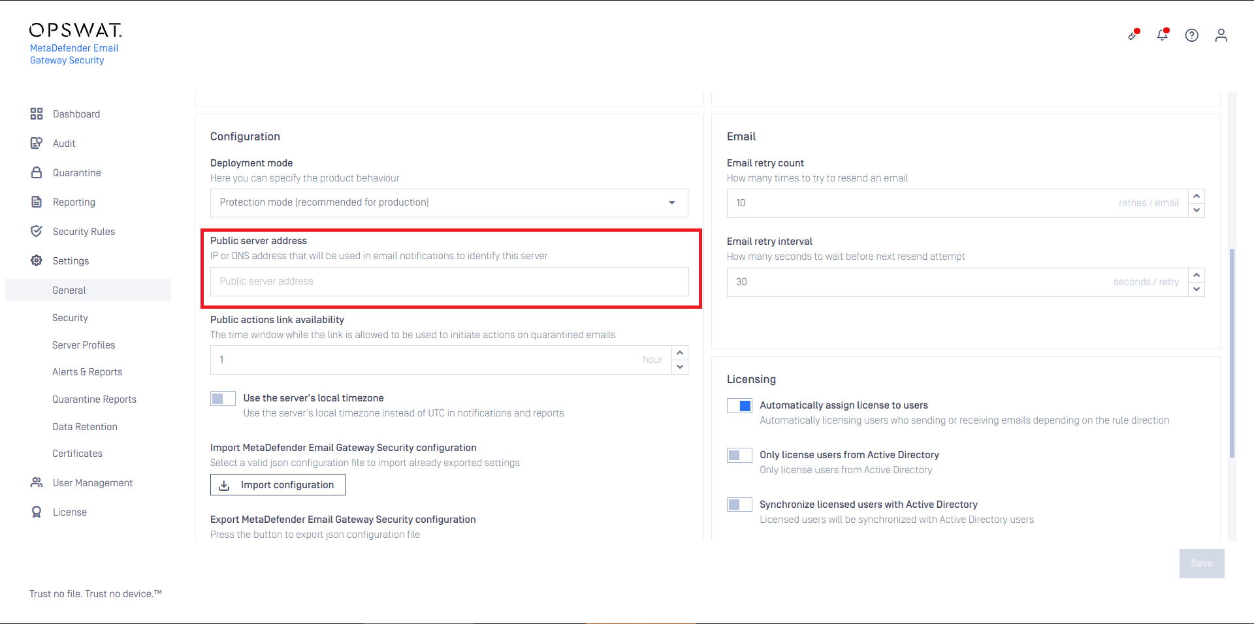Navigate to Reporting
This screenshot has width=1254, height=624.
pyautogui.click(x=74, y=202)
